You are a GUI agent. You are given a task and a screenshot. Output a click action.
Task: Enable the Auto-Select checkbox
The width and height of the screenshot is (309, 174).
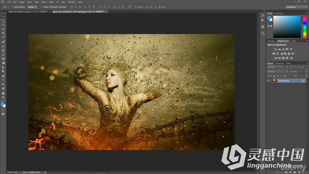12,7
